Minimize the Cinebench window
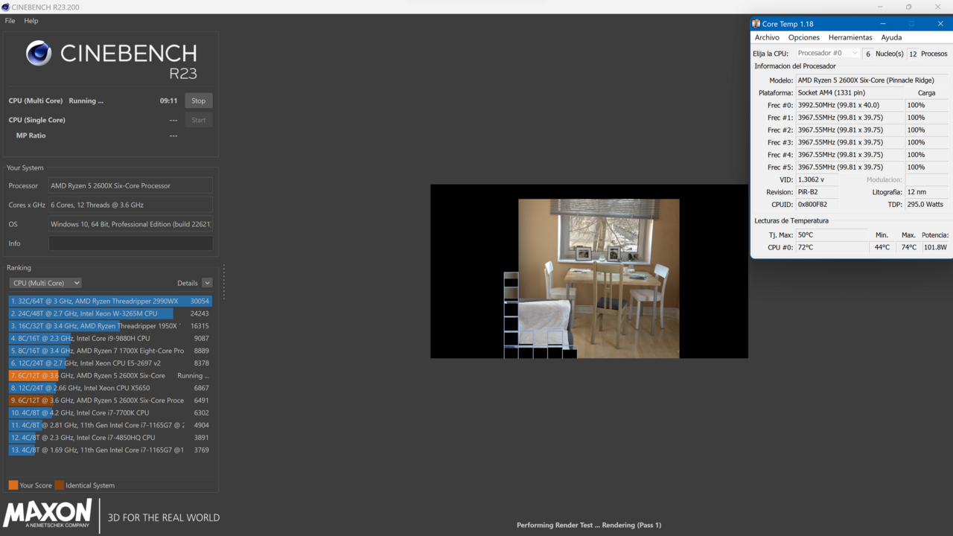 tap(880, 7)
